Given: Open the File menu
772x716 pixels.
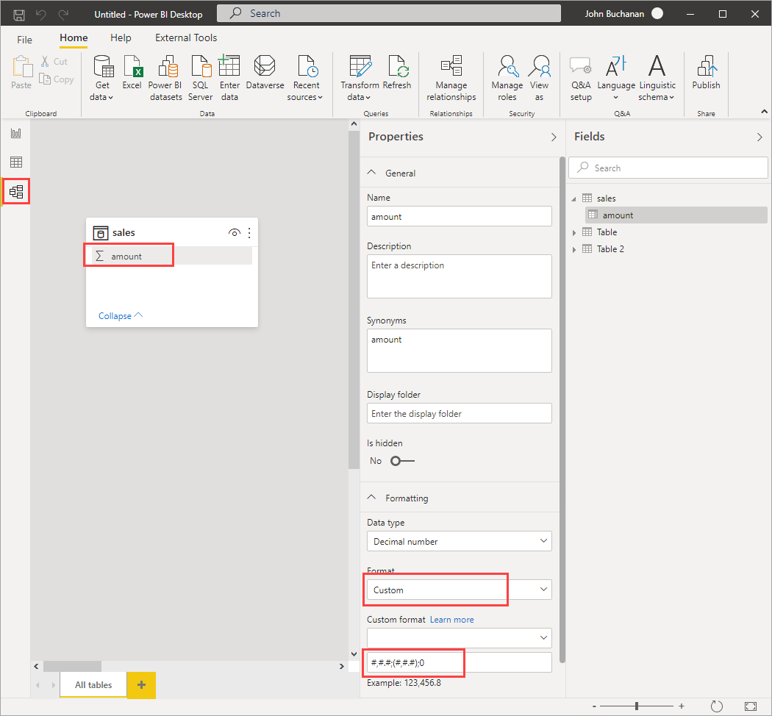Looking at the screenshot, I should [24, 40].
